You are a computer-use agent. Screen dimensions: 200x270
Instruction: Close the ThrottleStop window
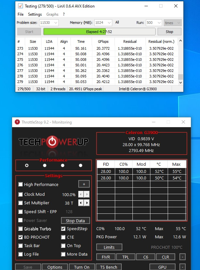[183, 122]
